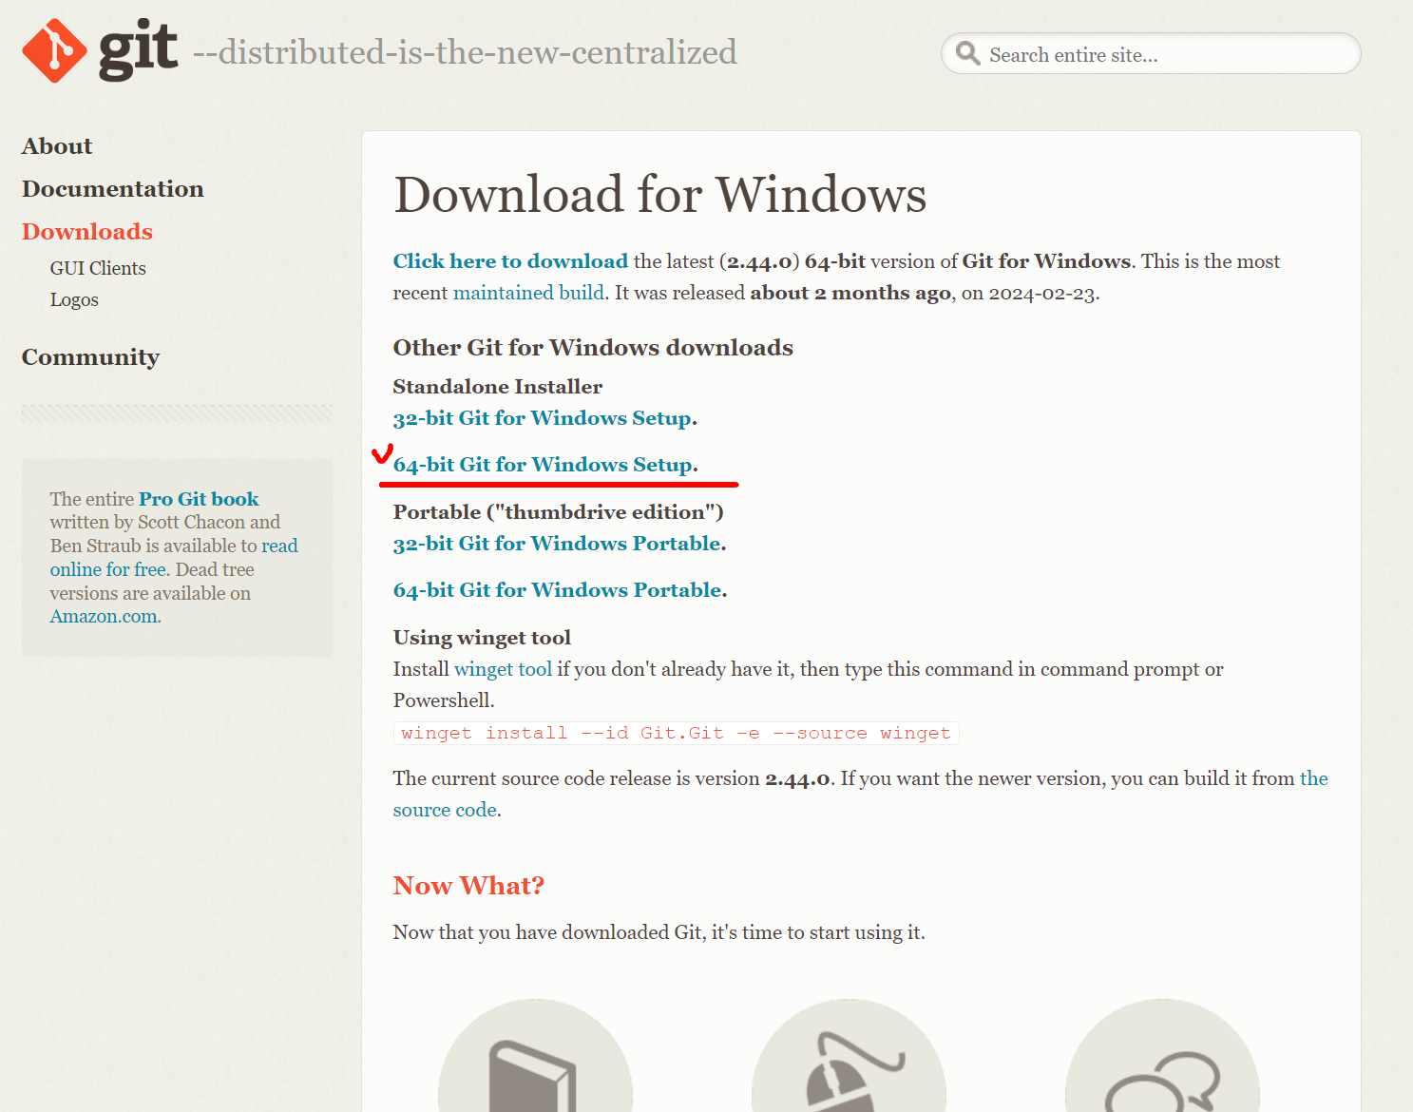Open the winget tool link
The image size is (1413, 1112).
503,669
